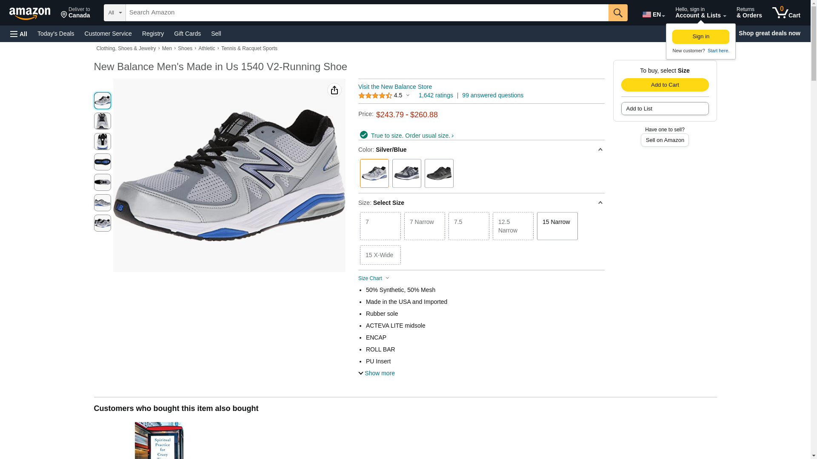Screen dimensions: 817x459
Task: Open Today's Deals in nav bar
Action: click(x=56, y=34)
